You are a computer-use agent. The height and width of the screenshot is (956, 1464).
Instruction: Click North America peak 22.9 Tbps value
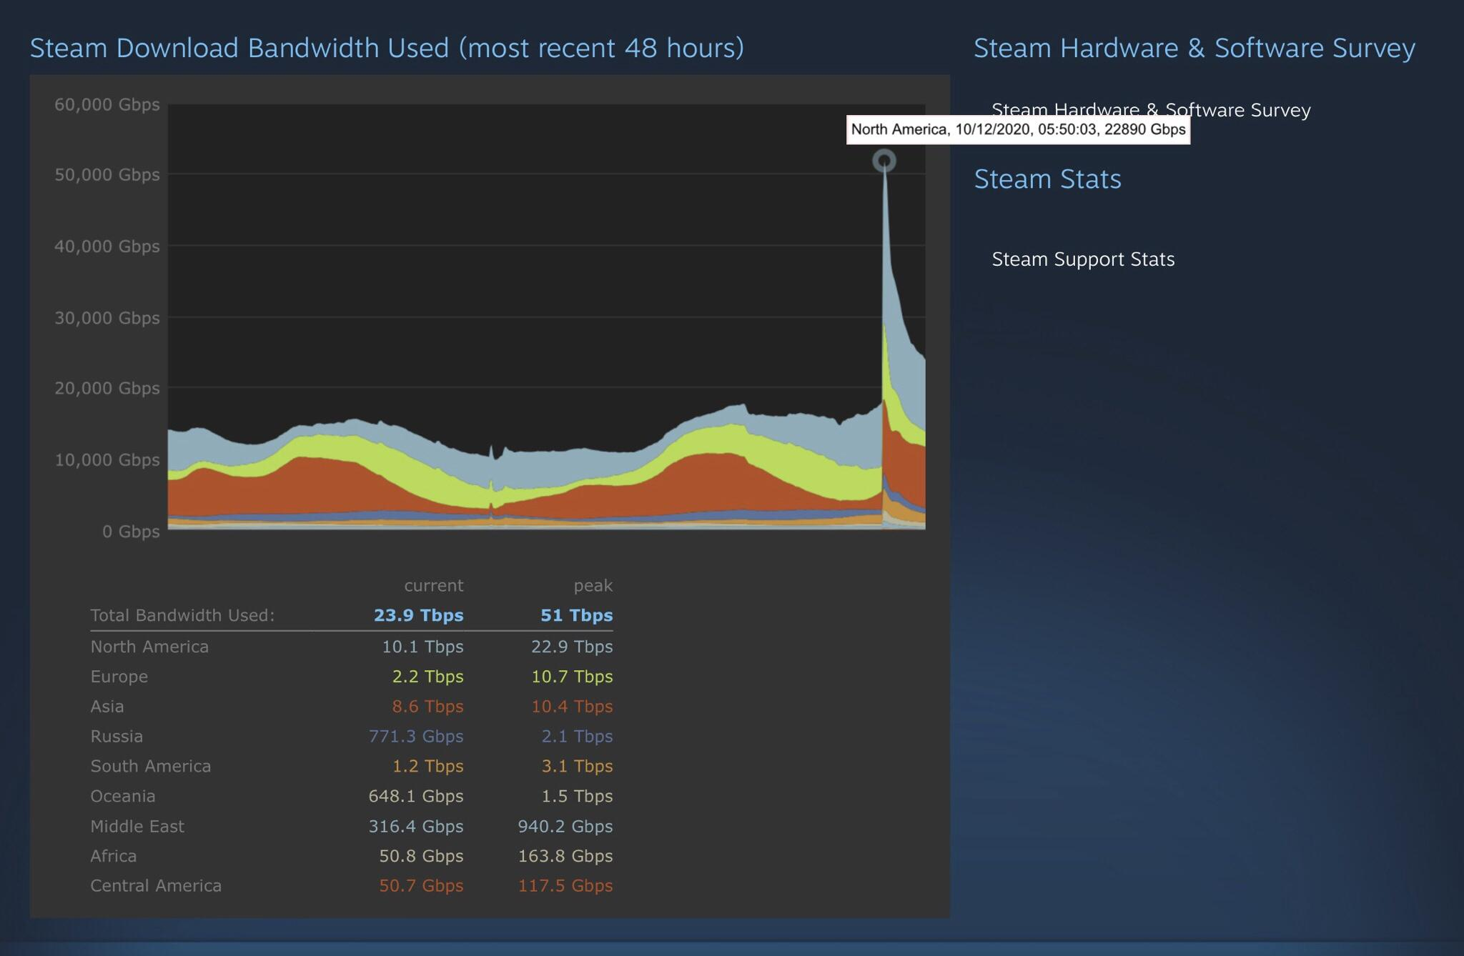571,647
